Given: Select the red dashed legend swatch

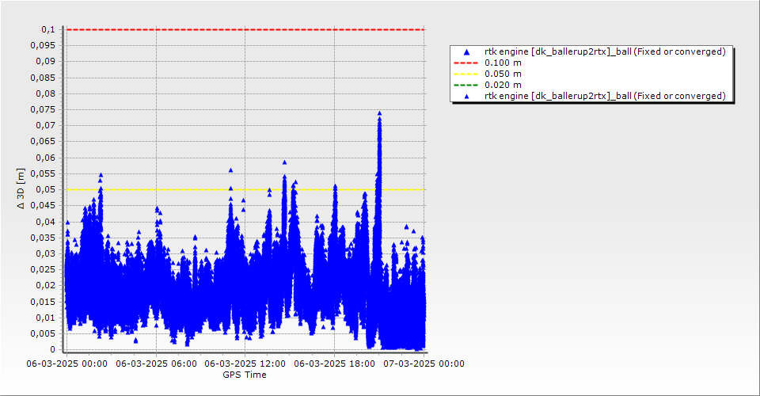Looking at the screenshot, I should [465, 63].
